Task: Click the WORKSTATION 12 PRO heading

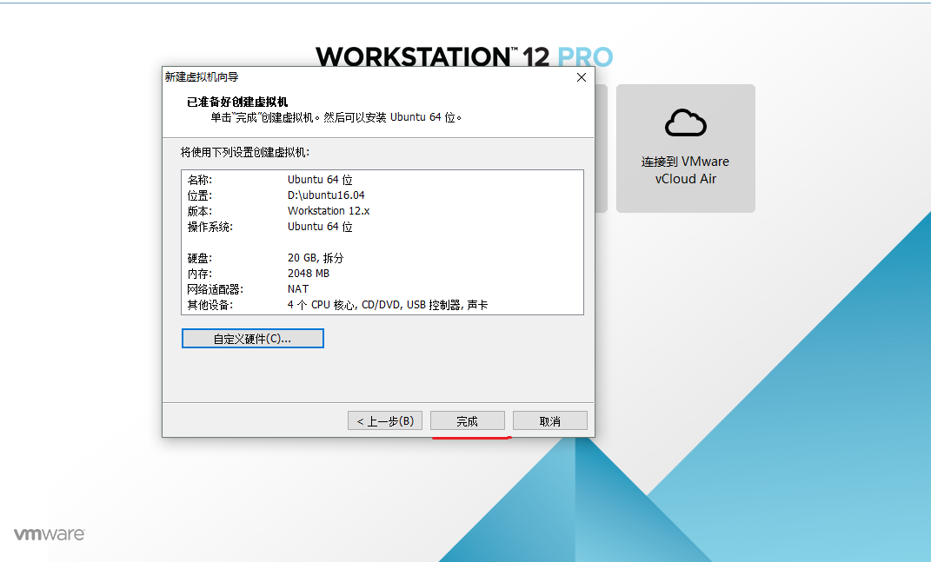Action: 463,56
